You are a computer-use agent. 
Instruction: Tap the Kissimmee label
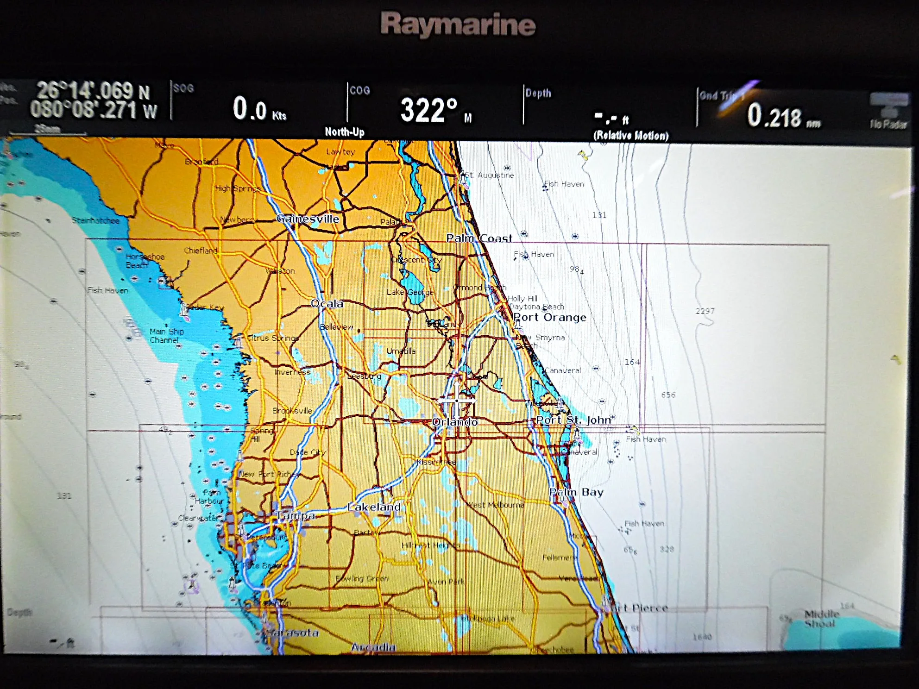tap(436, 462)
